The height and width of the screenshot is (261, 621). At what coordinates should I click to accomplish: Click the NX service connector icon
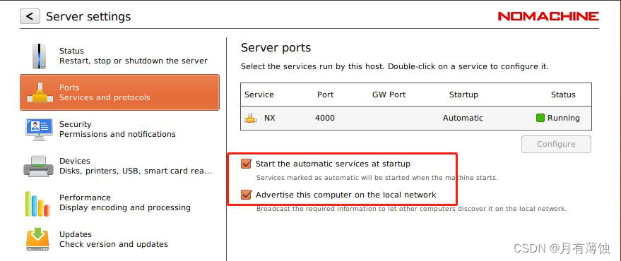point(250,118)
